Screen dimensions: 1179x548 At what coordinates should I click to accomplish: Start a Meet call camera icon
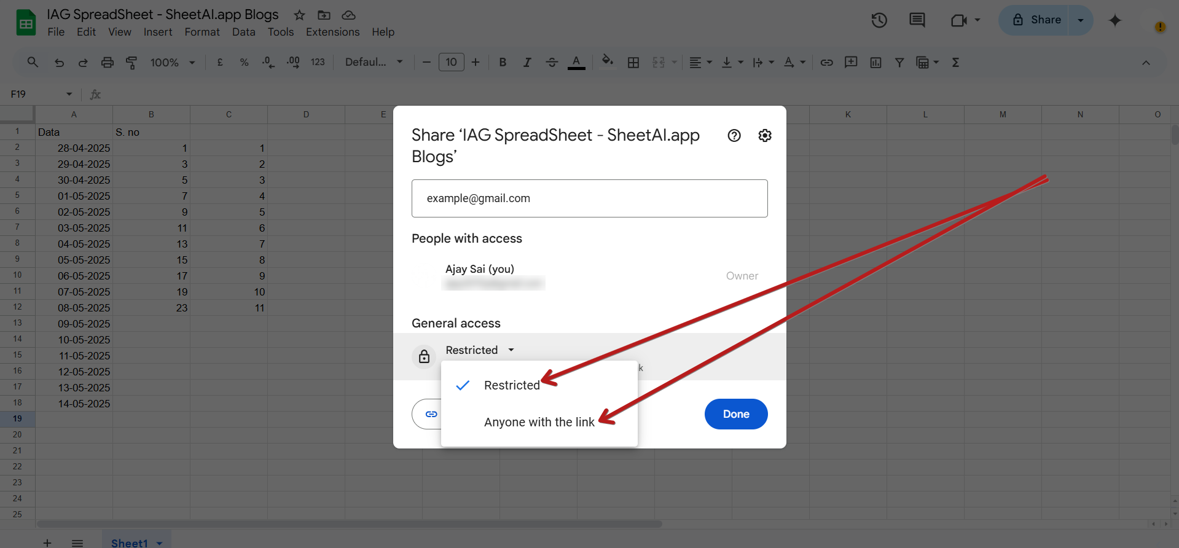click(958, 20)
